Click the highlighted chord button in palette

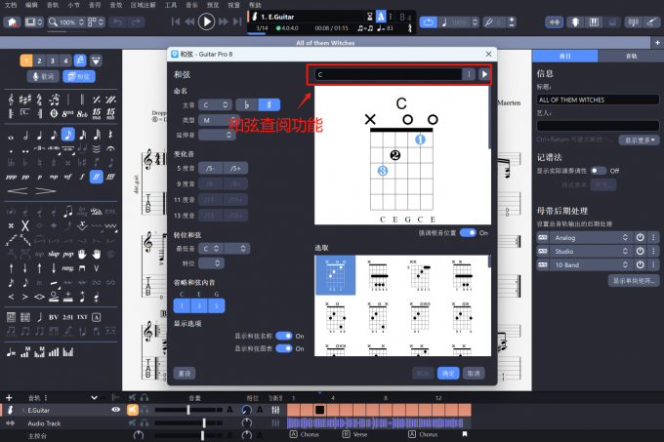point(79,76)
